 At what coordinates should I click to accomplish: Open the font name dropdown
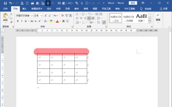pyautogui.click(x=32, y=16)
